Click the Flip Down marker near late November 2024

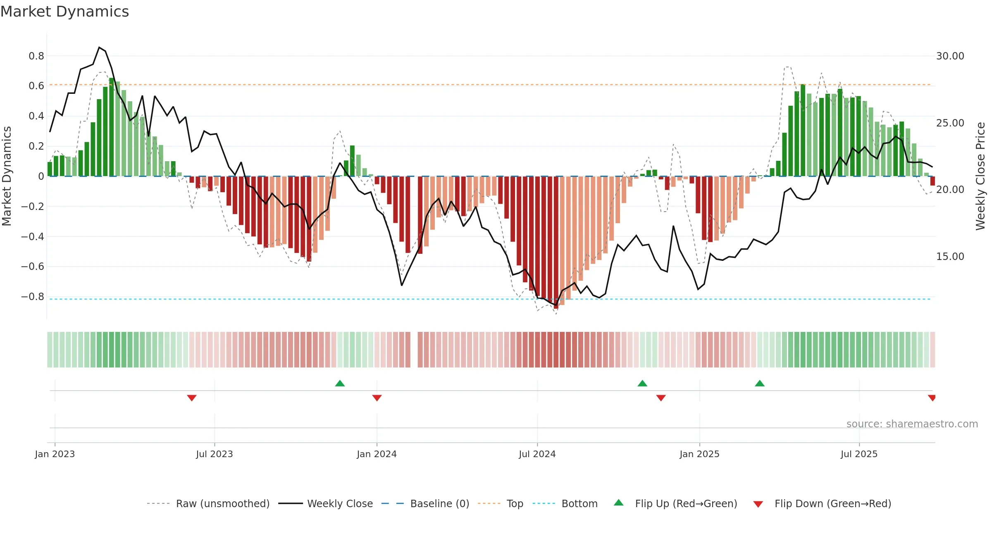click(x=661, y=398)
